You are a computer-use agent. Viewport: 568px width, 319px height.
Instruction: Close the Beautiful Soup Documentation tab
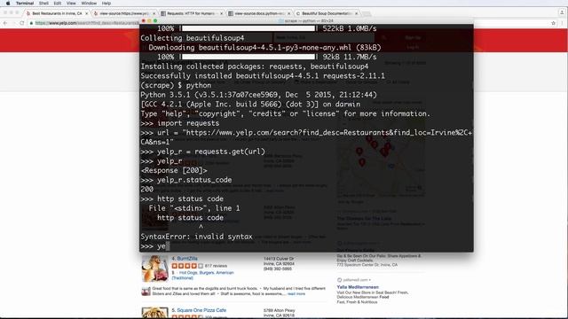[357, 13]
